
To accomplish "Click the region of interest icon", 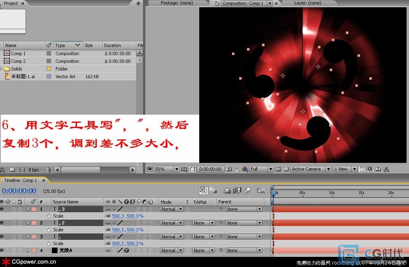I will 192,169.
